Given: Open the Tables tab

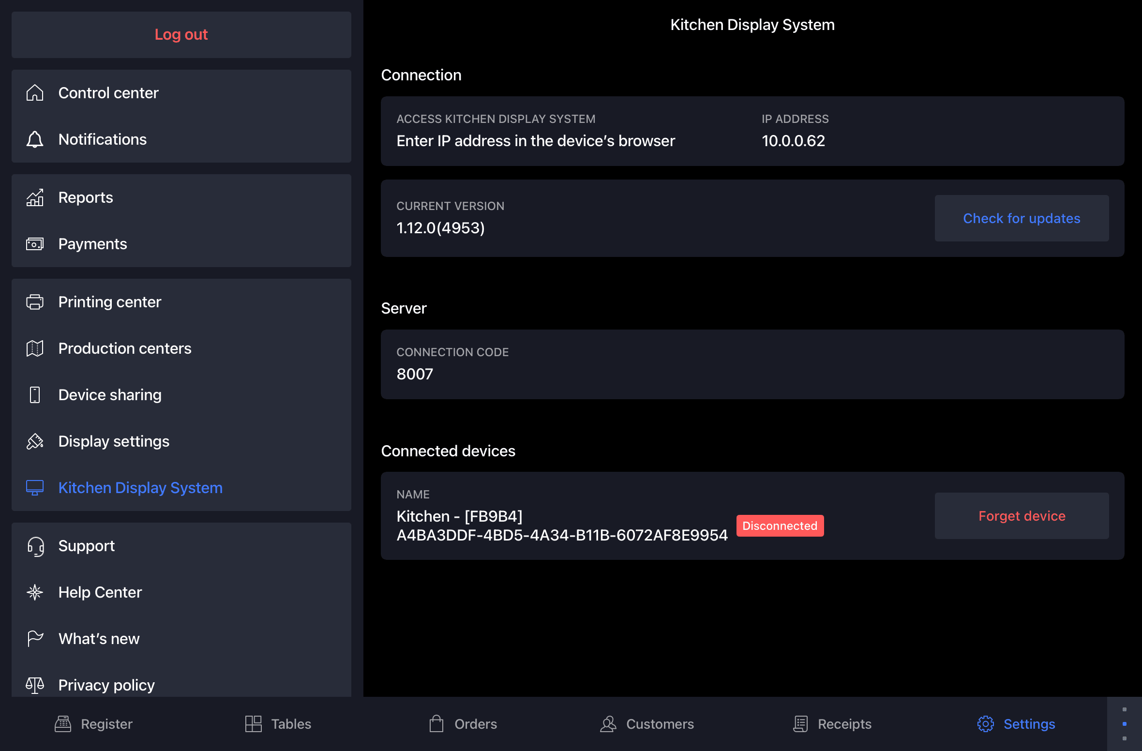Looking at the screenshot, I should point(278,724).
